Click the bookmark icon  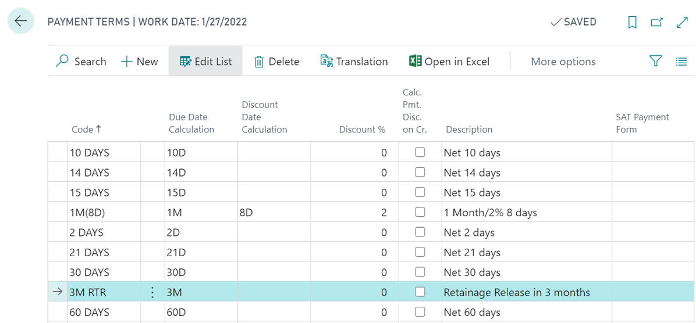pyautogui.click(x=633, y=22)
